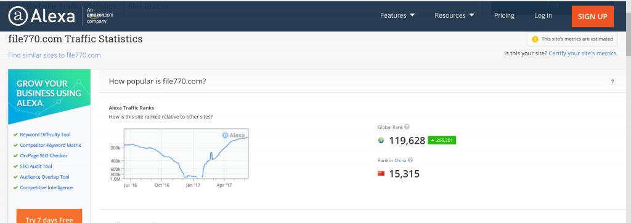Click the Competitor Keyword Matrix link
Image resolution: width=631 pixels, height=223 pixels.
(x=51, y=145)
